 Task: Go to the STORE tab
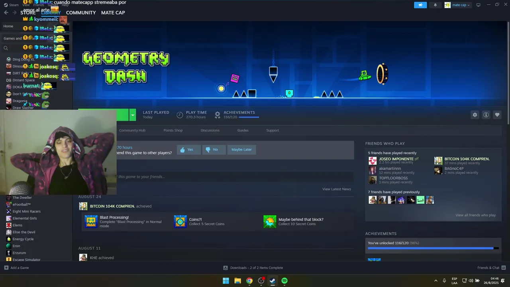[28, 12]
